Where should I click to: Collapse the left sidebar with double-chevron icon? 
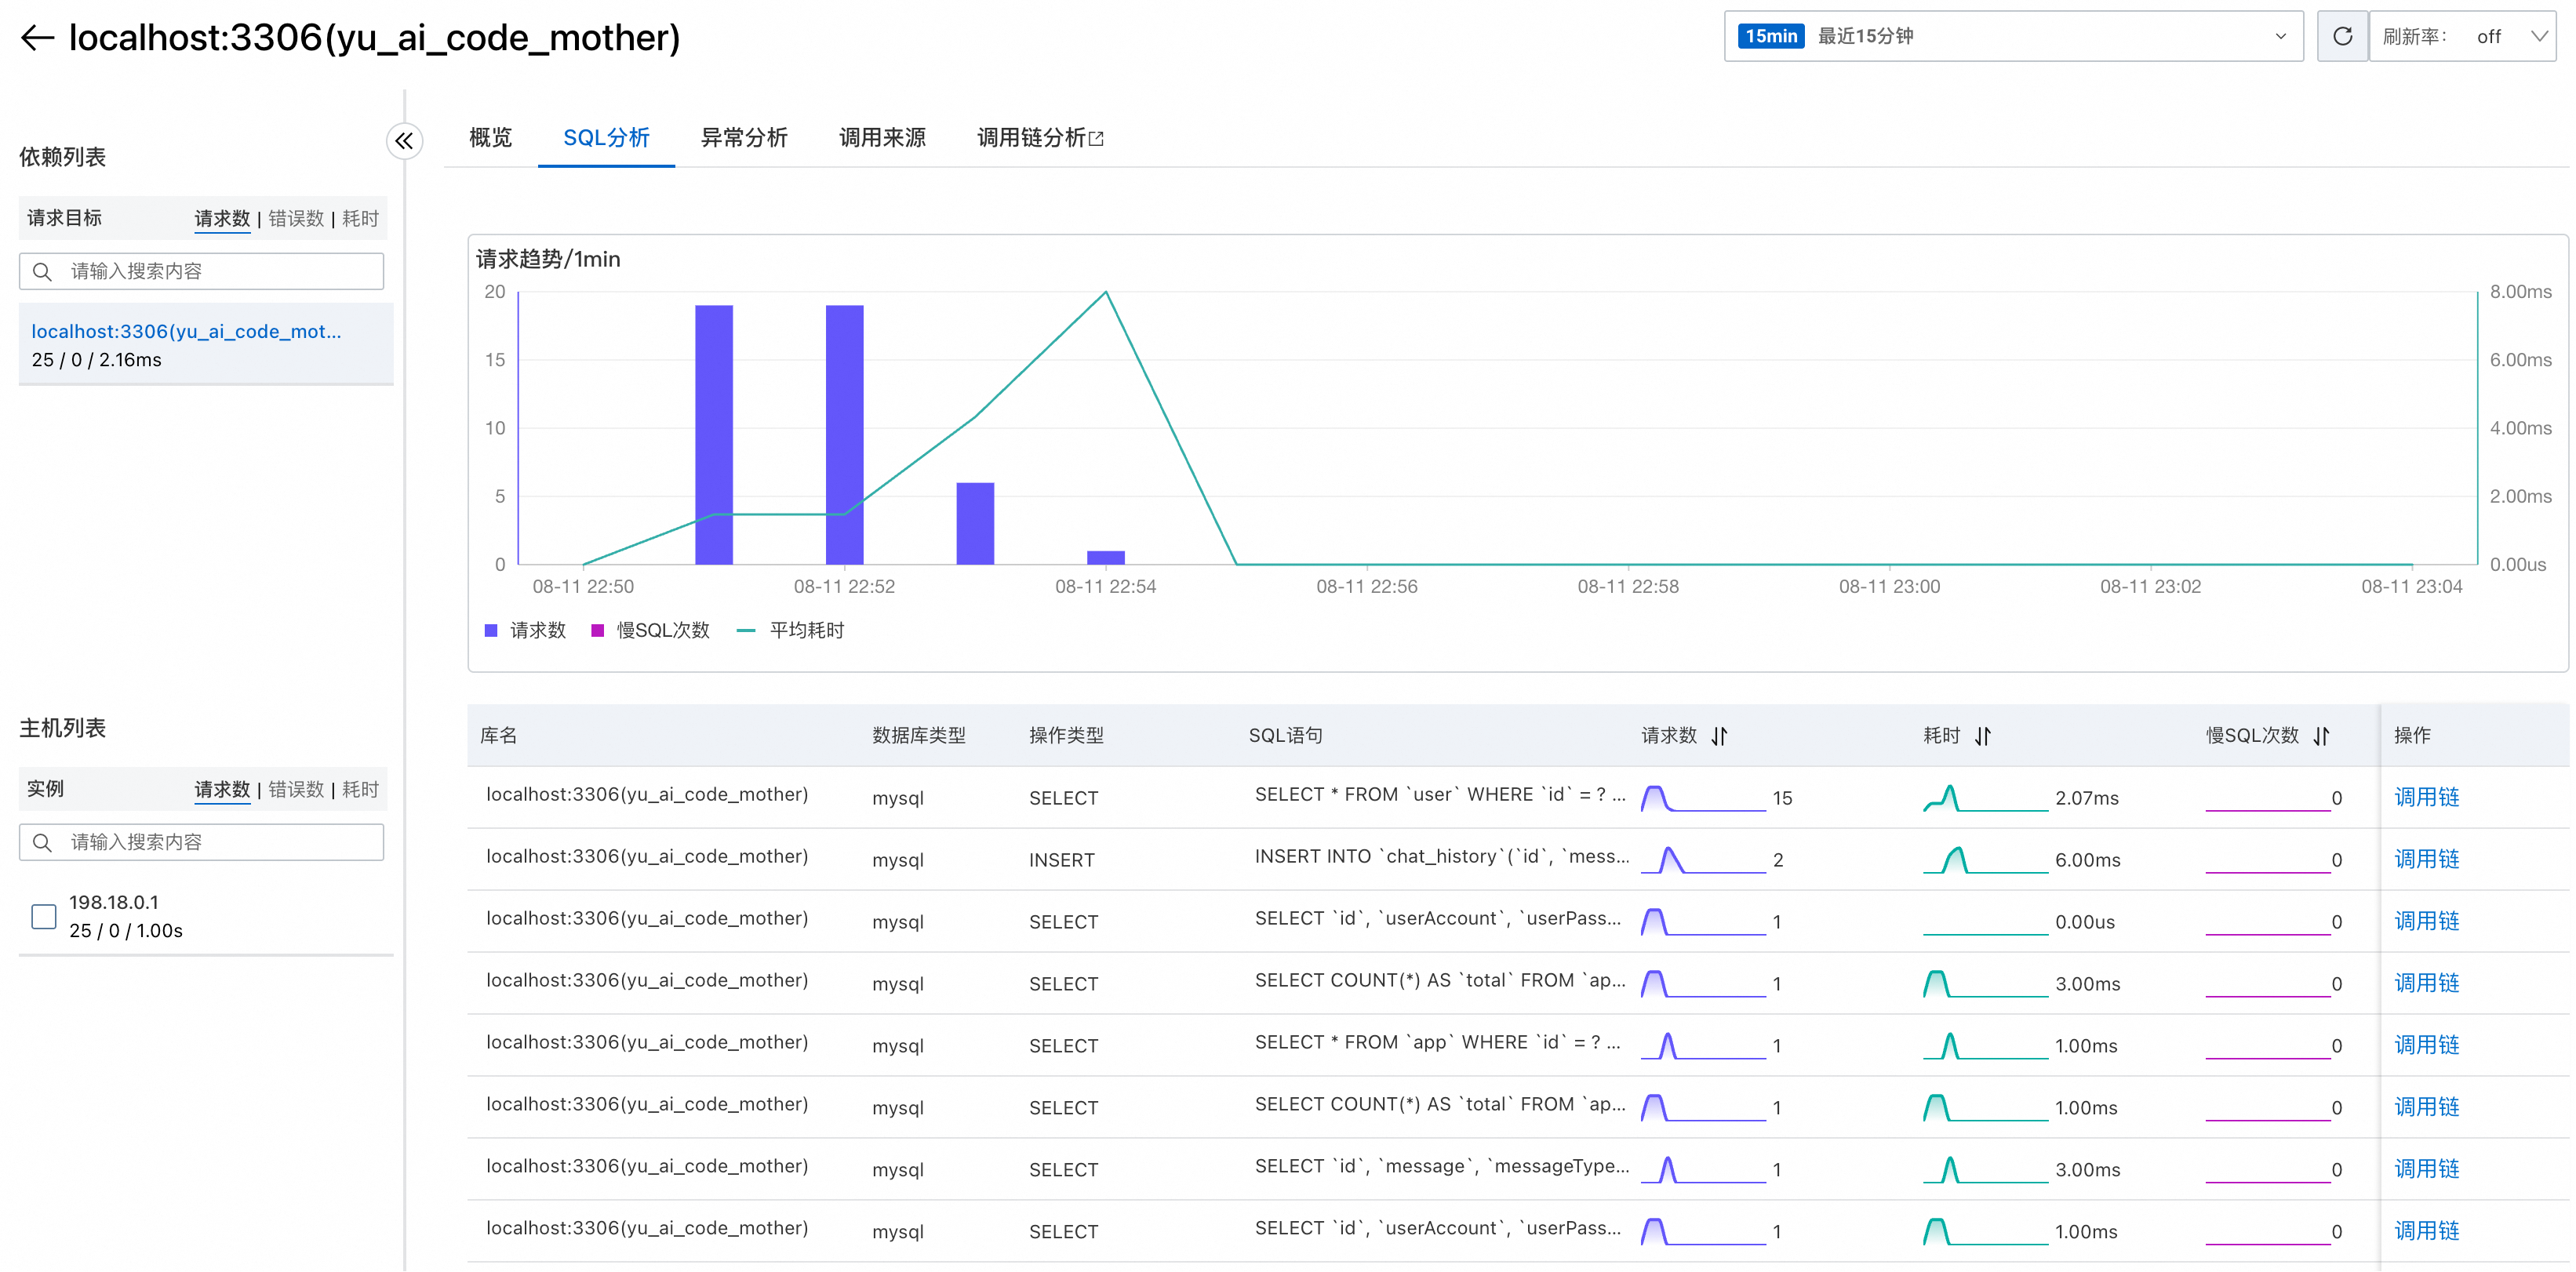click(404, 141)
